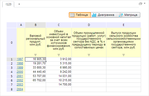The image size is (149, 96).
Task: Open the 1999 year link
Action: tap(20, 67)
